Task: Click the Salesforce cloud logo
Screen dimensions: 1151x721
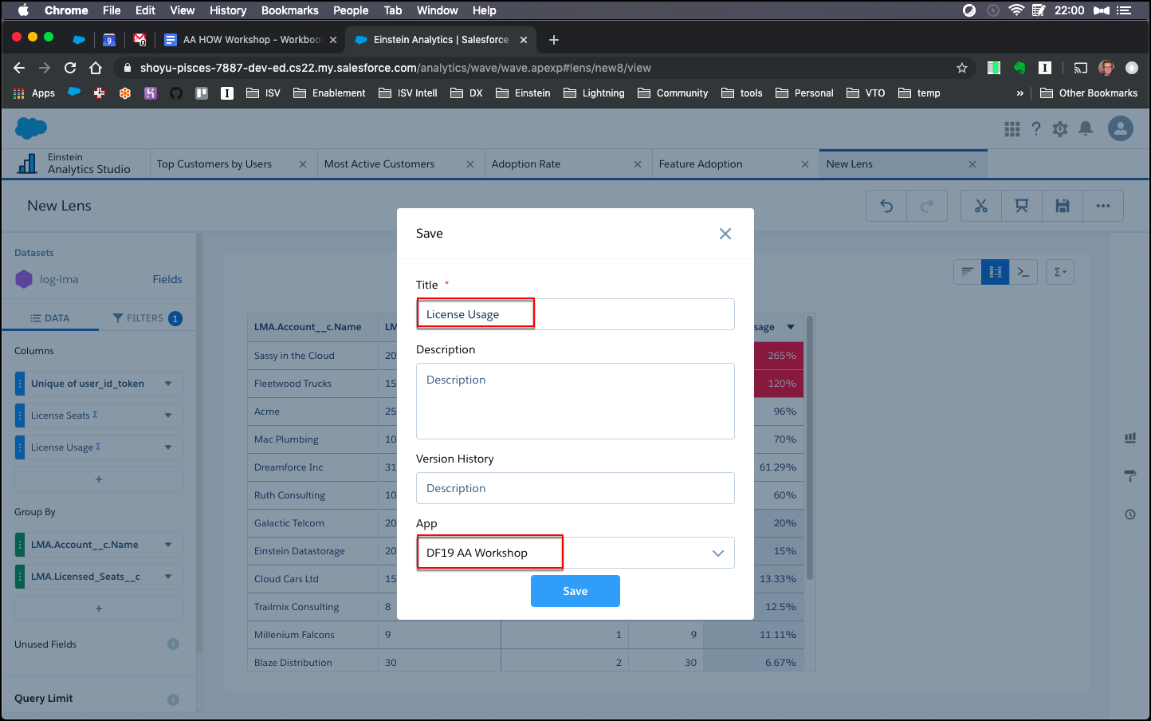Action: coord(31,128)
